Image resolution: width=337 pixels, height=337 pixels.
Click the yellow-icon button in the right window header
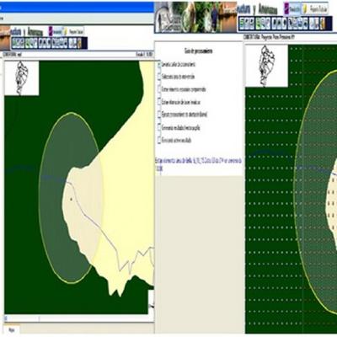point(315,9)
